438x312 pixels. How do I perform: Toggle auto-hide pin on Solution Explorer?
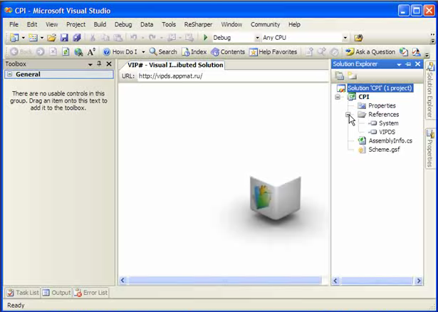(x=408, y=64)
